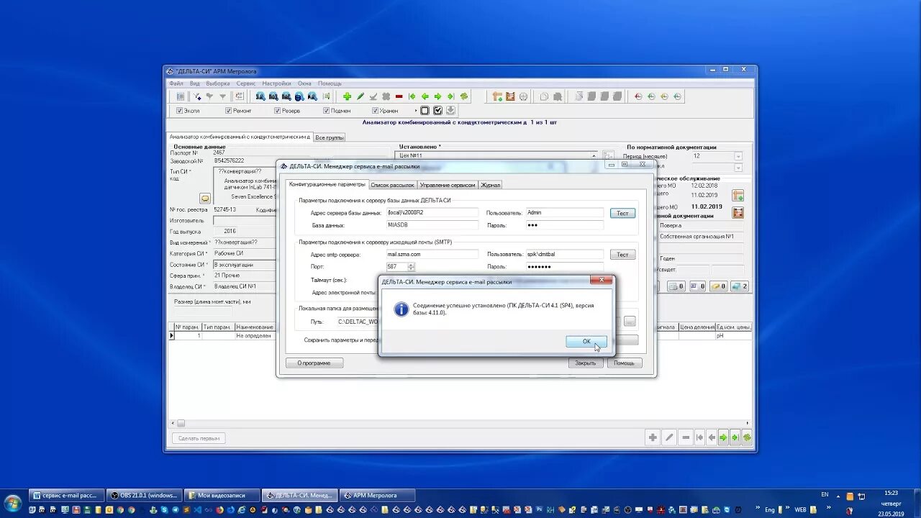Toggle the Экспл checkbox
The image size is (921, 518).
[180, 111]
